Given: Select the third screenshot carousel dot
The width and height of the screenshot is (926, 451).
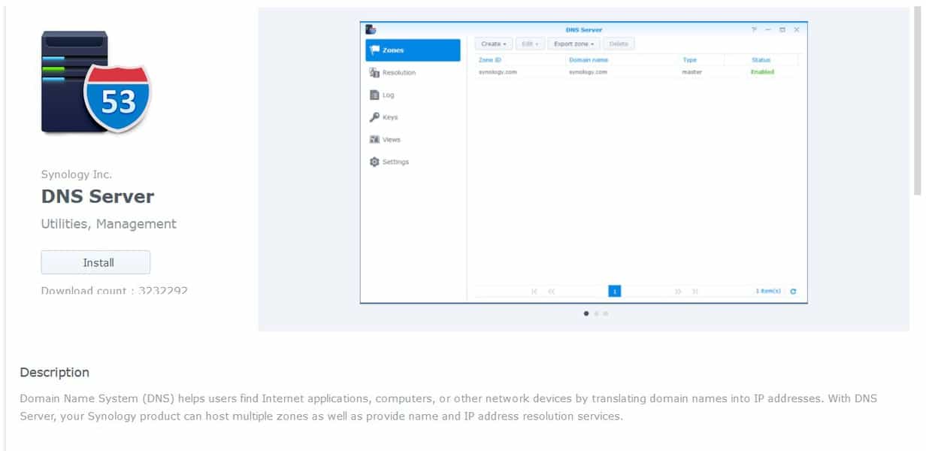Looking at the screenshot, I should pos(606,313).
